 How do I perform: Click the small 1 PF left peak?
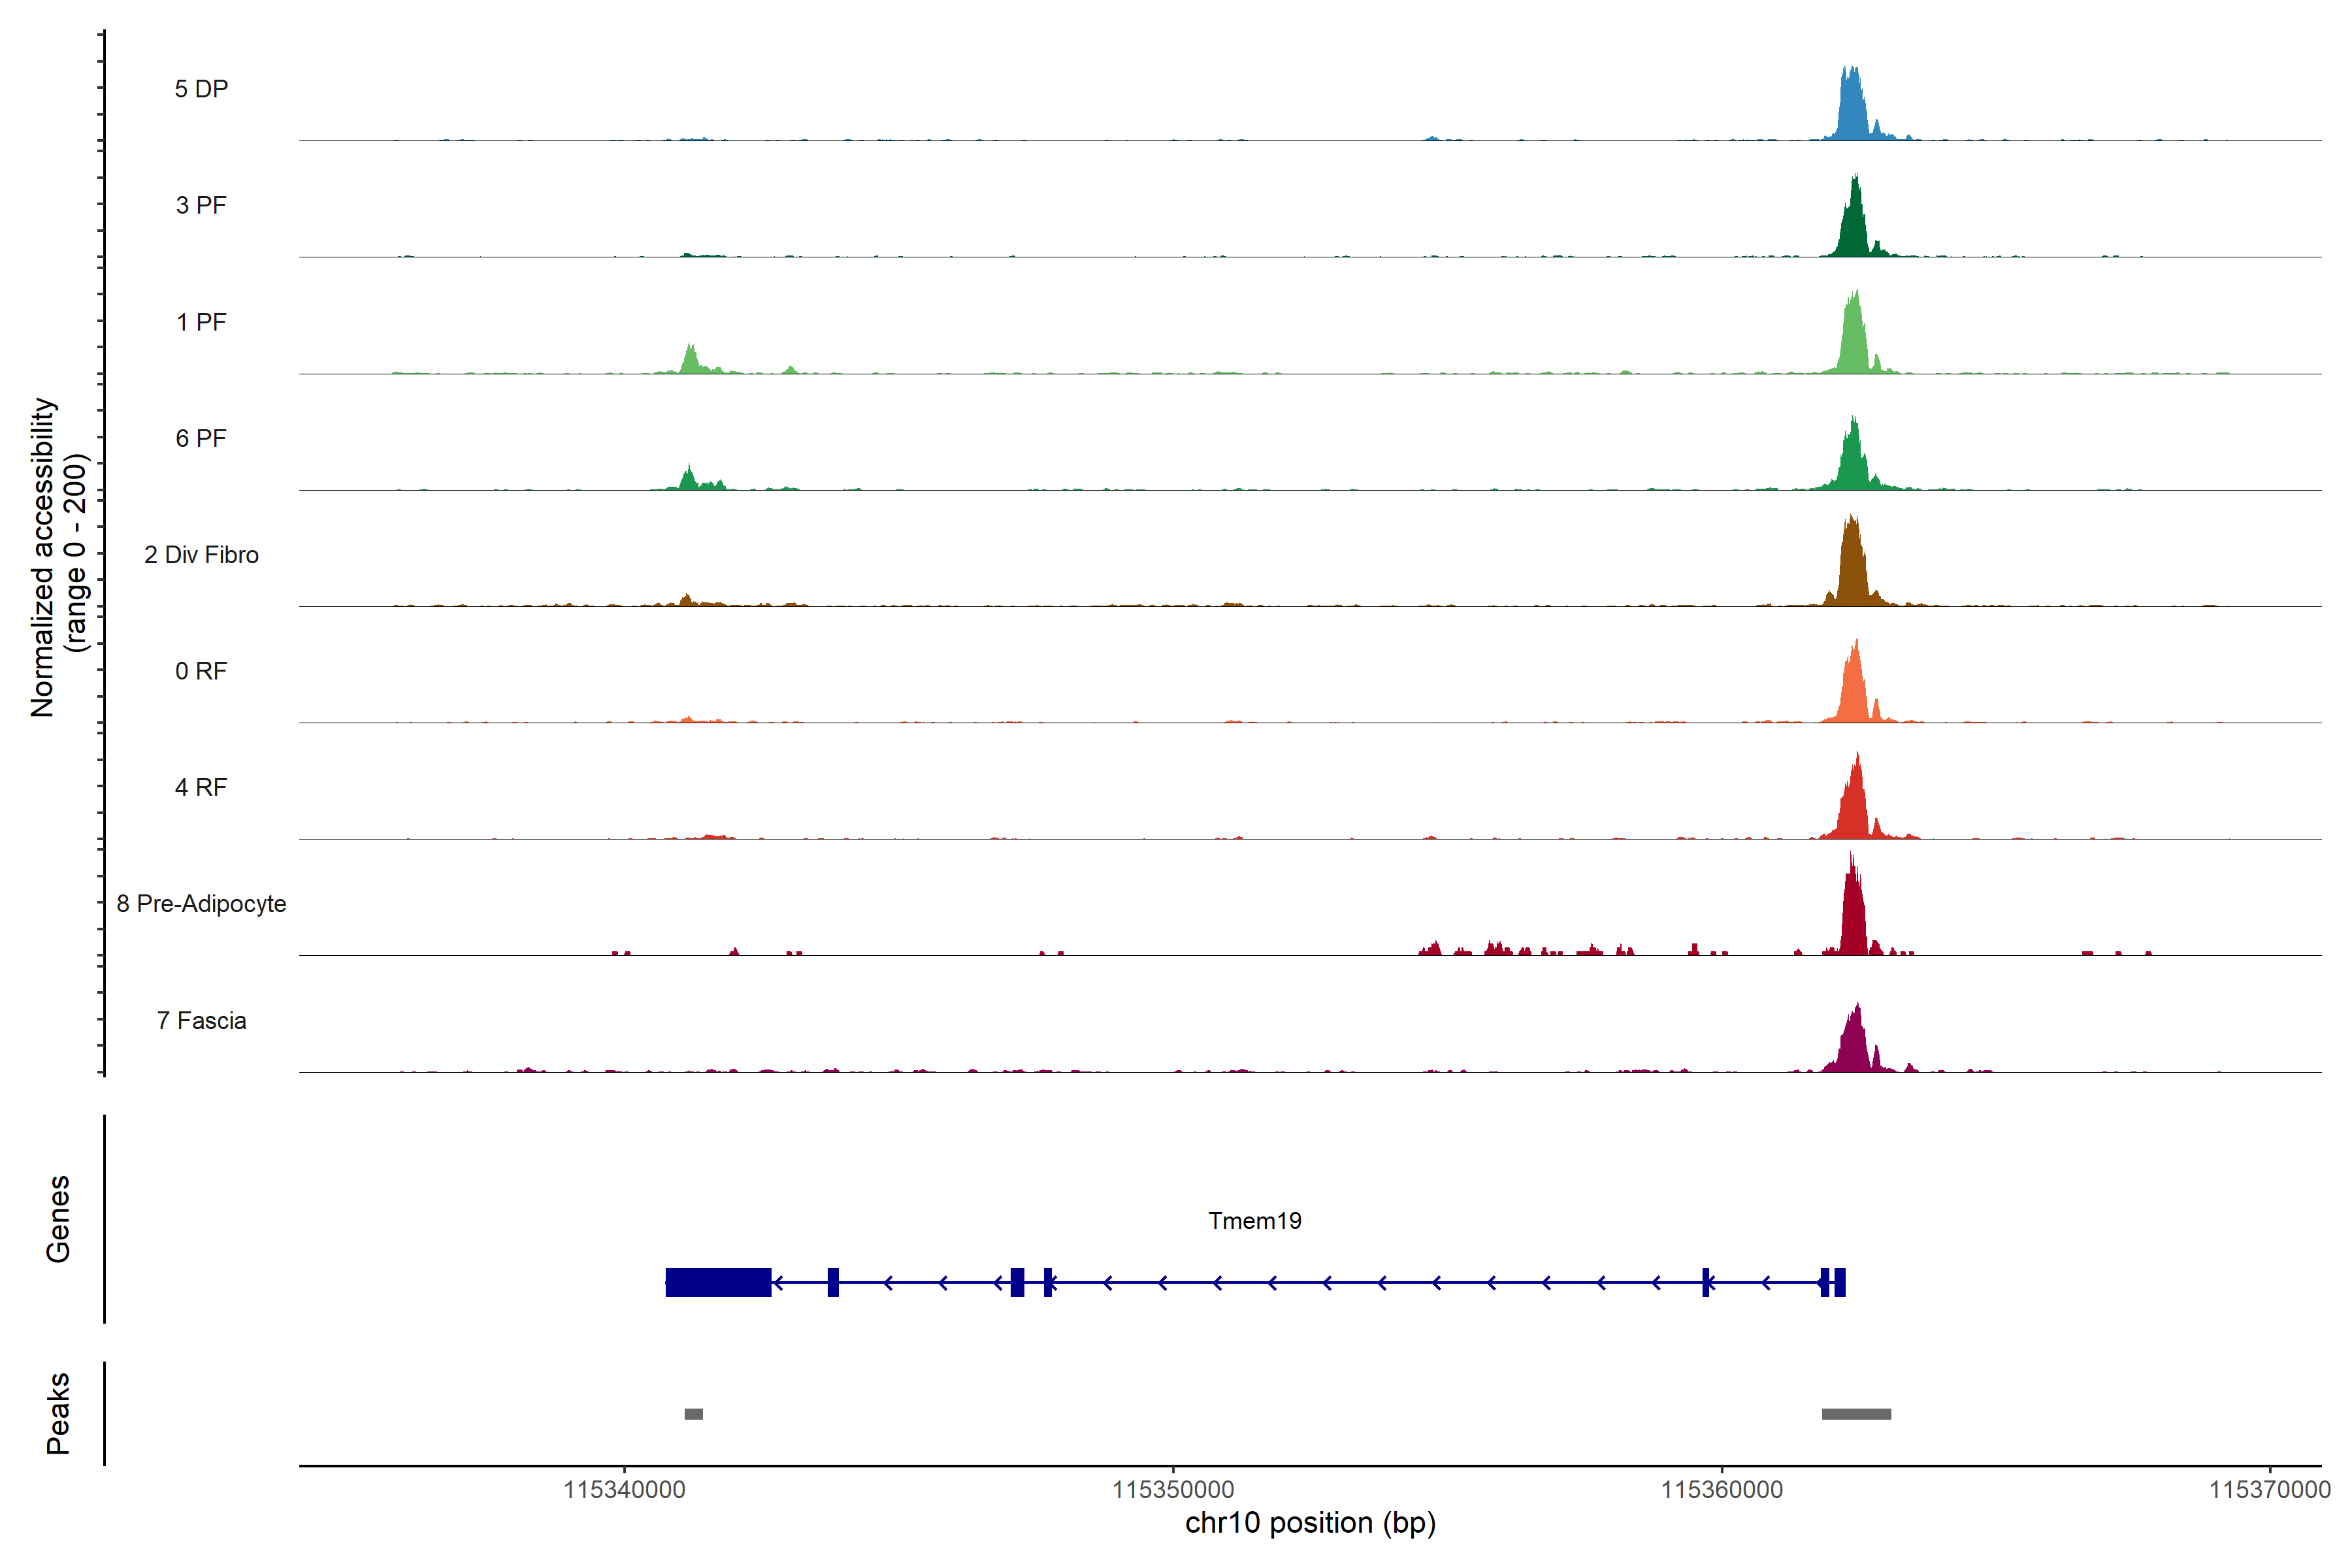pos(690,362)
